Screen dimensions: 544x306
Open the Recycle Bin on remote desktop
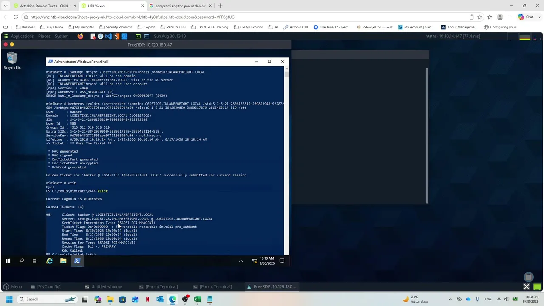click(x=12, y=61)
